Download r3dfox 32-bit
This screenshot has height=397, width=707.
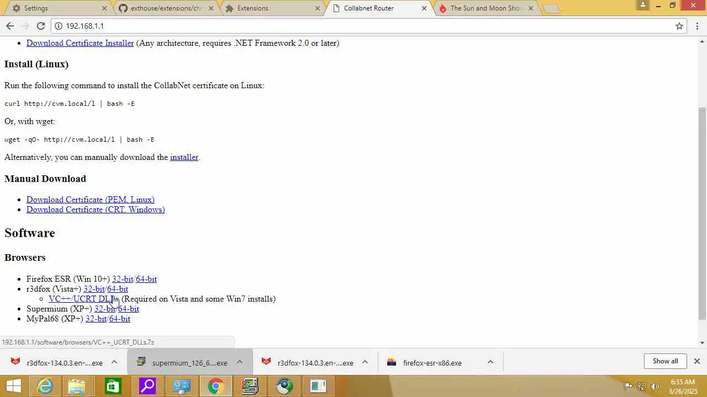point(94,289)
